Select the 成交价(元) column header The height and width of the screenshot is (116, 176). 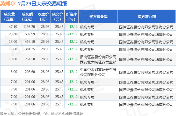(57, 17)
